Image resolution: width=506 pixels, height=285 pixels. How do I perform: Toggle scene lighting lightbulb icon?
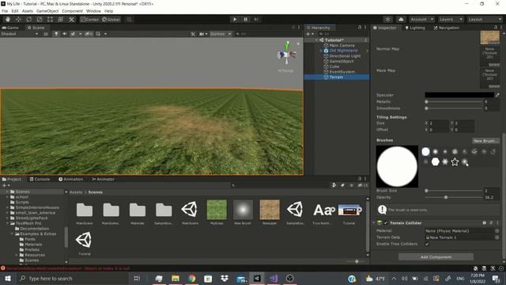pyautogui.click(x=56, y=33)
